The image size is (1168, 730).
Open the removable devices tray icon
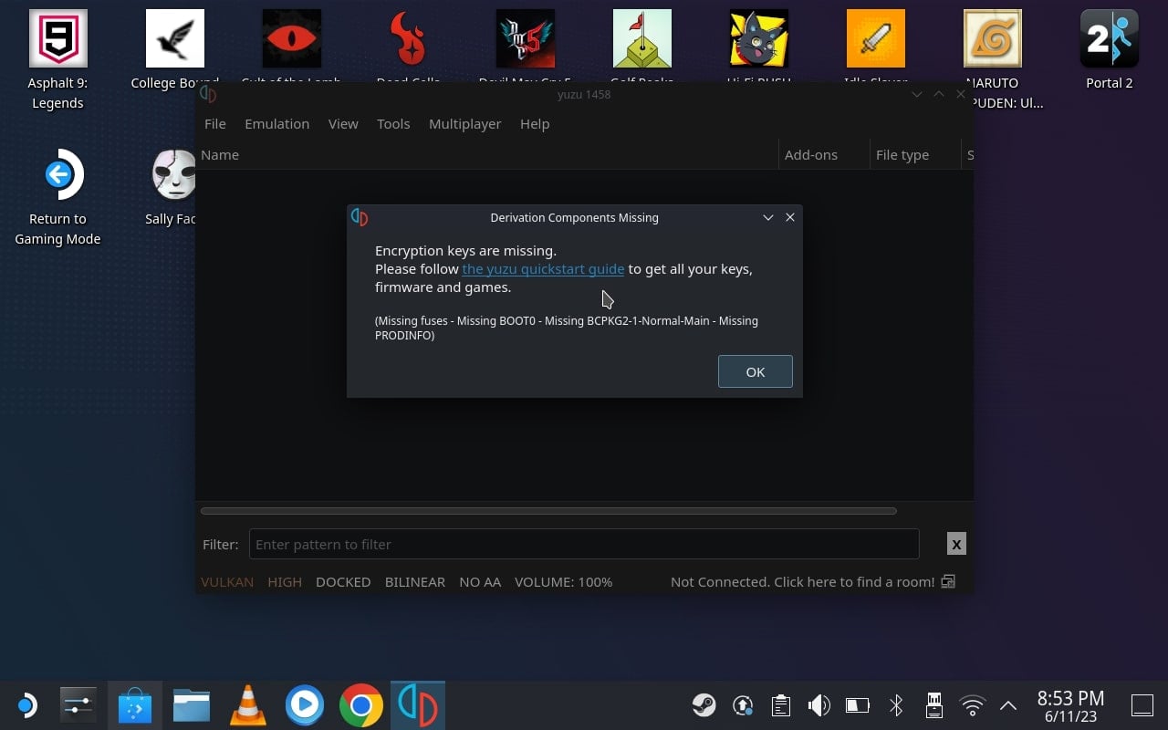(x=934, y=705)
